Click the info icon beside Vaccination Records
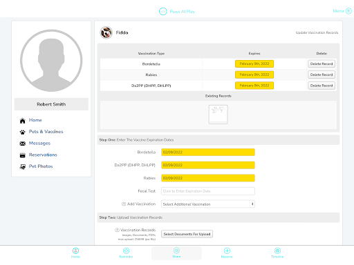354x265 pixels. click(117, 230)
